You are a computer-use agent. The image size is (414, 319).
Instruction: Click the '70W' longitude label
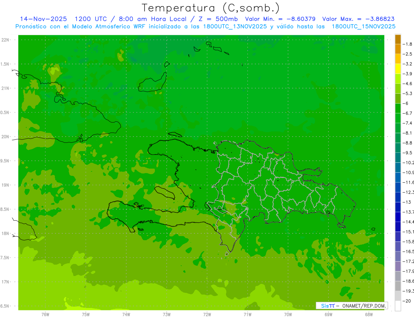(x=288, y=315)
